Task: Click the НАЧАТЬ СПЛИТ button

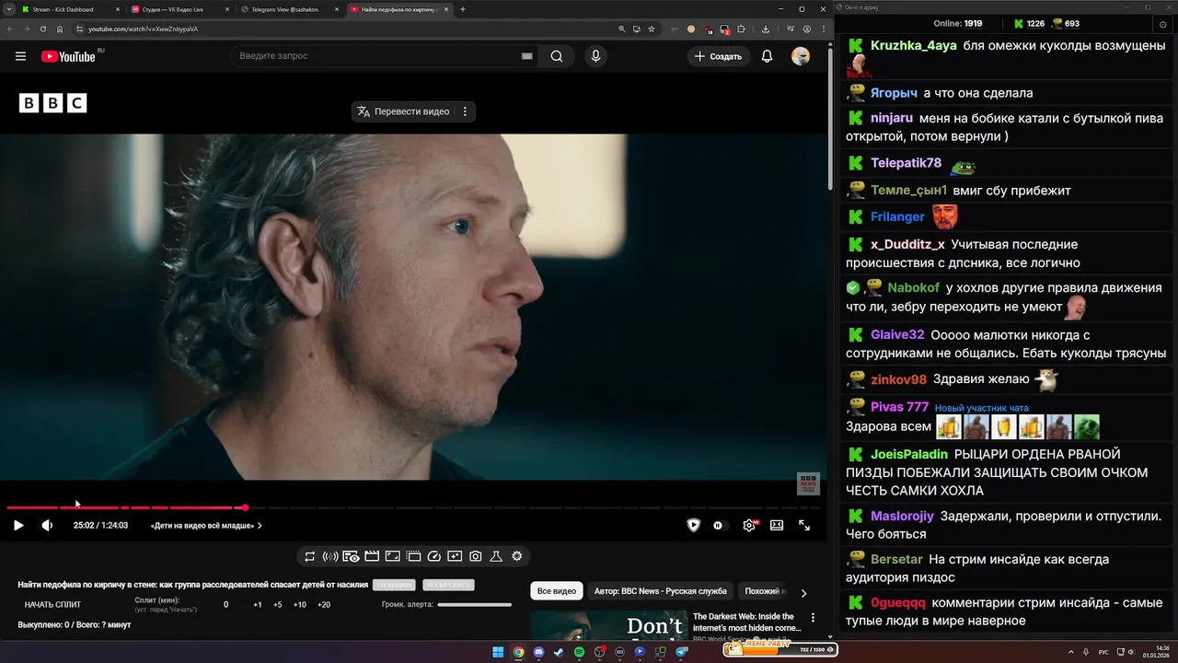Action: tap(52, 605)
